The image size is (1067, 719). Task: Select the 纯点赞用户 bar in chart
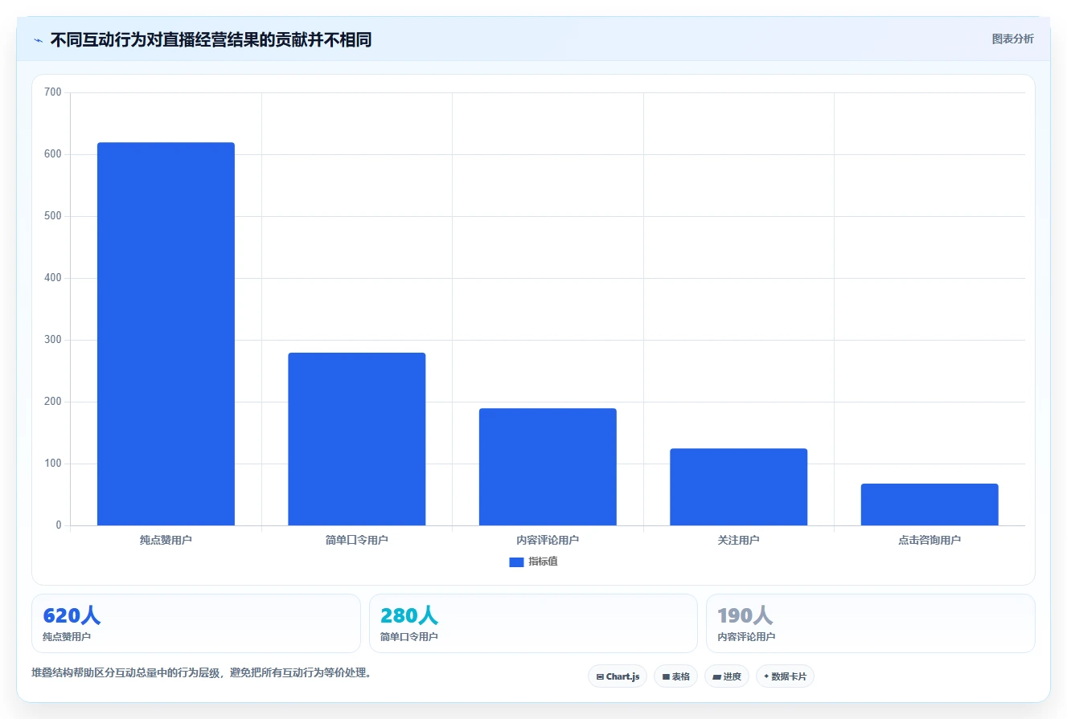pyautogui.click(x=166, y=334)
